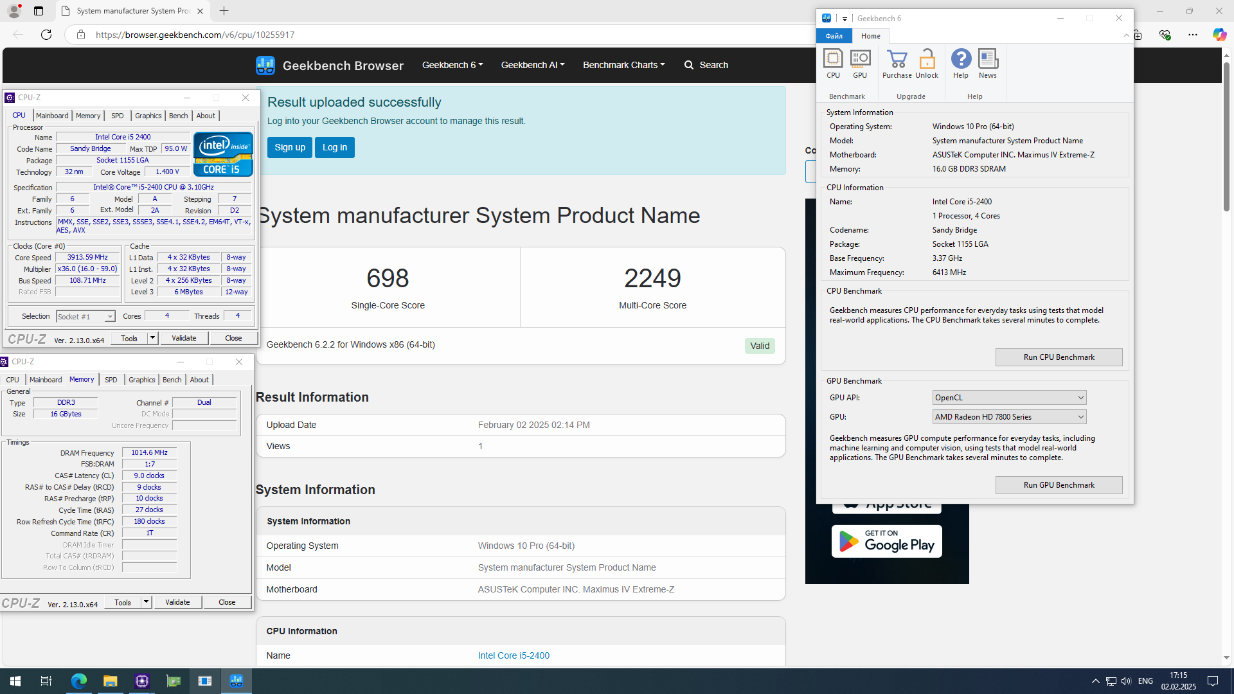1234x694 pixels.
Task: Switch to Memory tab in upper CPU-Z window
Action: (x=88, y=116)
